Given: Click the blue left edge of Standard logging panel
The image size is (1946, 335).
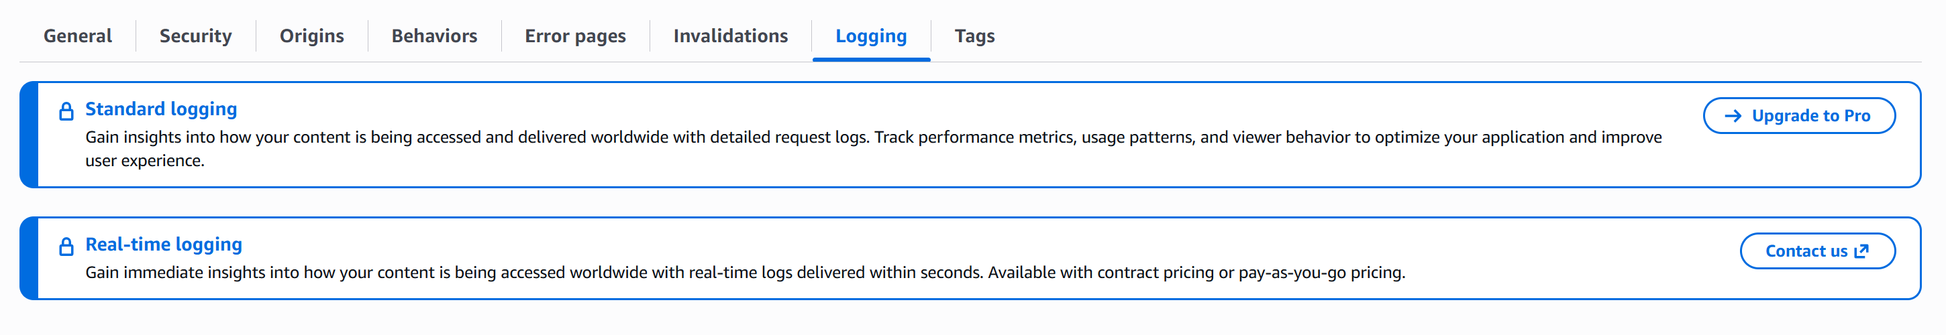Looking at the screenshot, I should pos(29,134).
